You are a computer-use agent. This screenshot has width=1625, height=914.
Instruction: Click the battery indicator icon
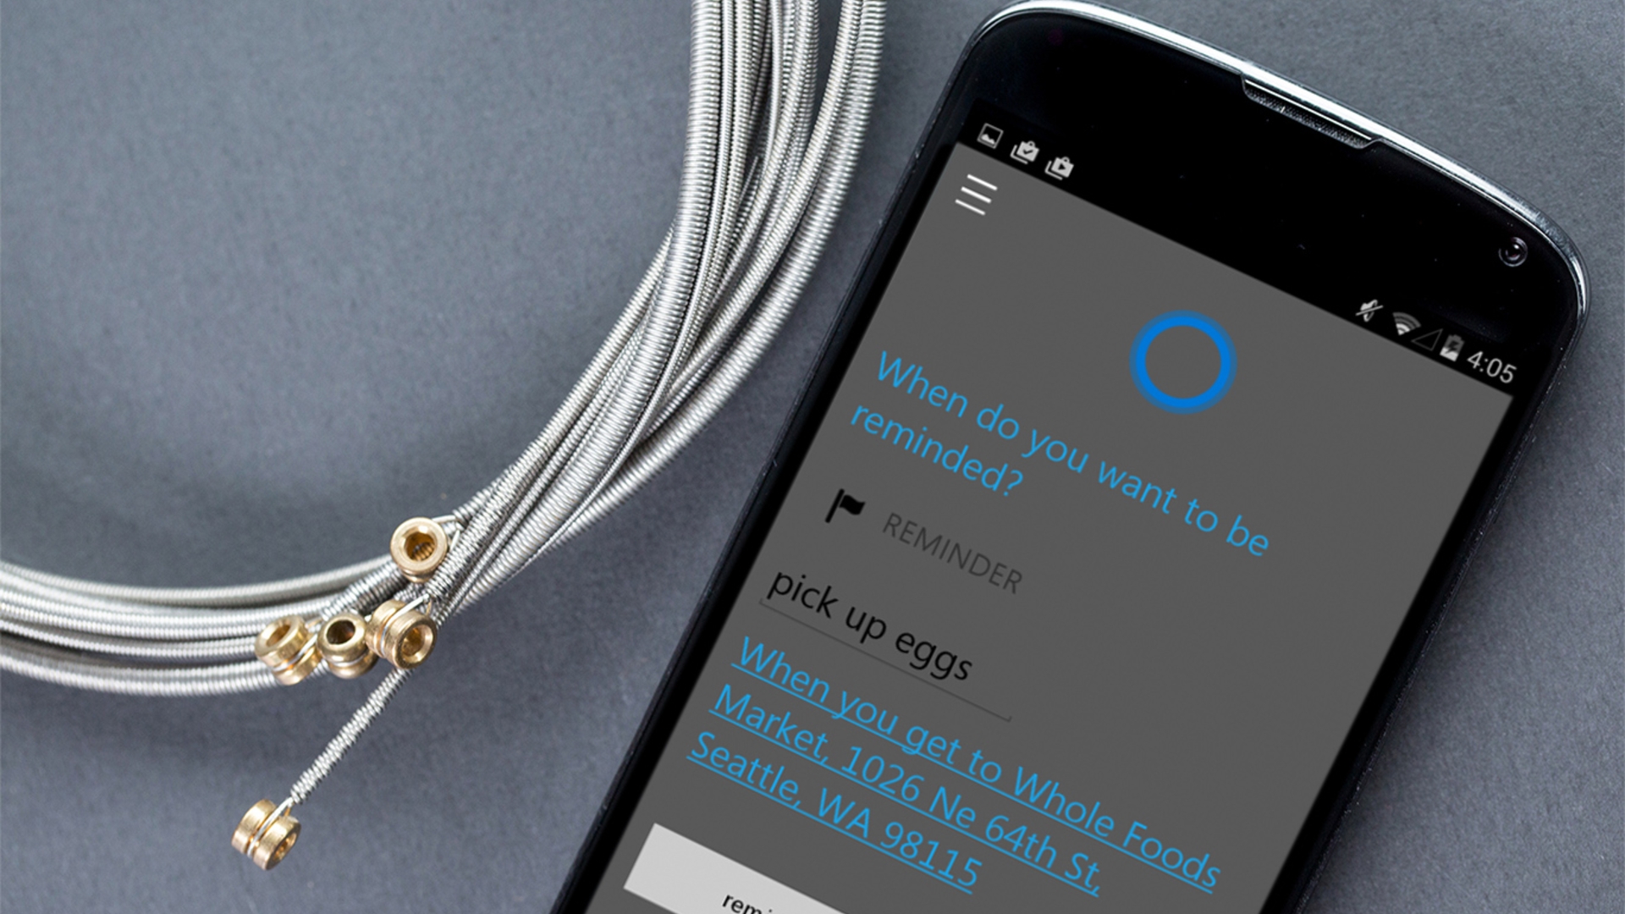click(x=1465, y=342)
